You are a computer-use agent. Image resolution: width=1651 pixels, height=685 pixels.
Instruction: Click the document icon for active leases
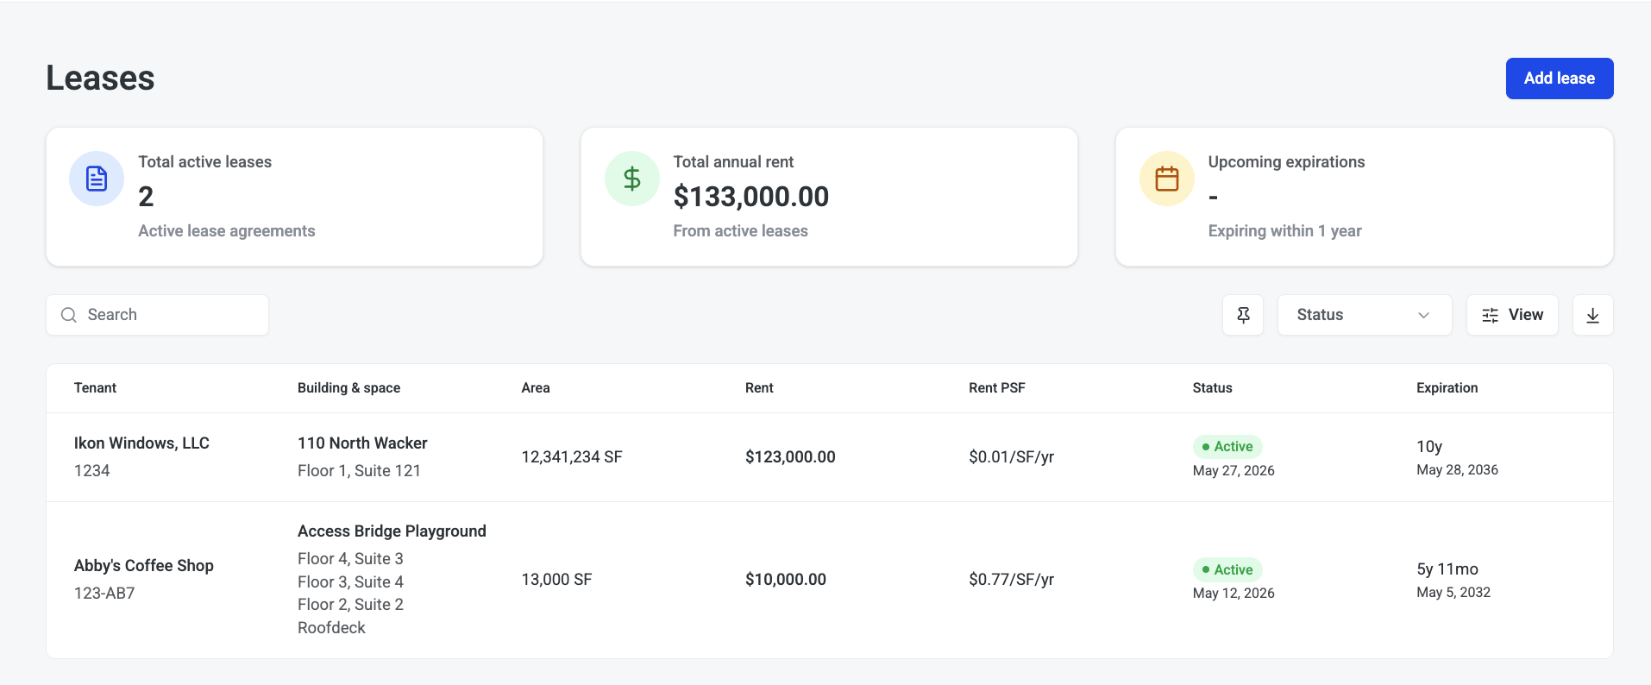[97, 179]
